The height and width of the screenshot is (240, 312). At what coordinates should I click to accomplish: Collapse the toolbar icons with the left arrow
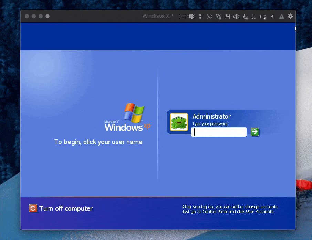tap(272, 16)
